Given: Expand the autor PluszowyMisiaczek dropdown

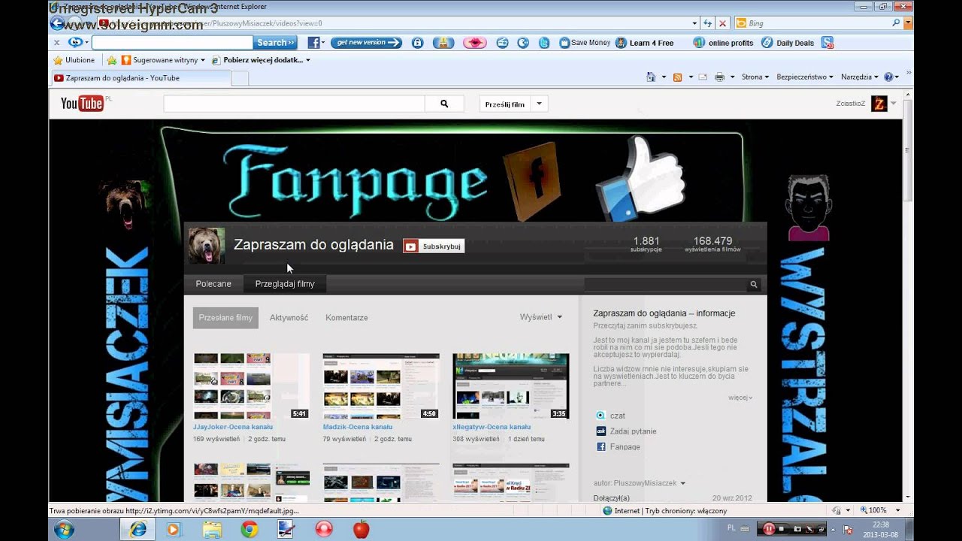Looking at the screenshot, I should pyautogui.click(x=682, y=483).
